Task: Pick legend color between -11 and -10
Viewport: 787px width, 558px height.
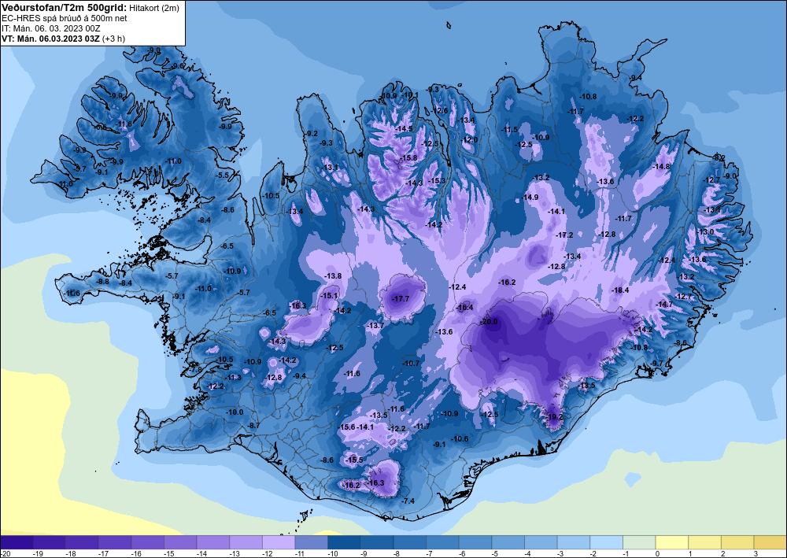Action: pyautogui.click(x=311, y=542)
